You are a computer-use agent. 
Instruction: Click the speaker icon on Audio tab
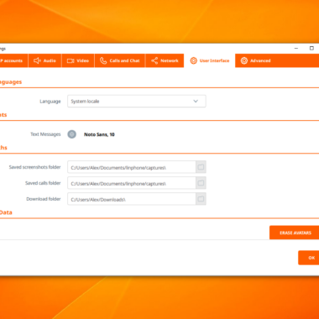click(37, 60)
